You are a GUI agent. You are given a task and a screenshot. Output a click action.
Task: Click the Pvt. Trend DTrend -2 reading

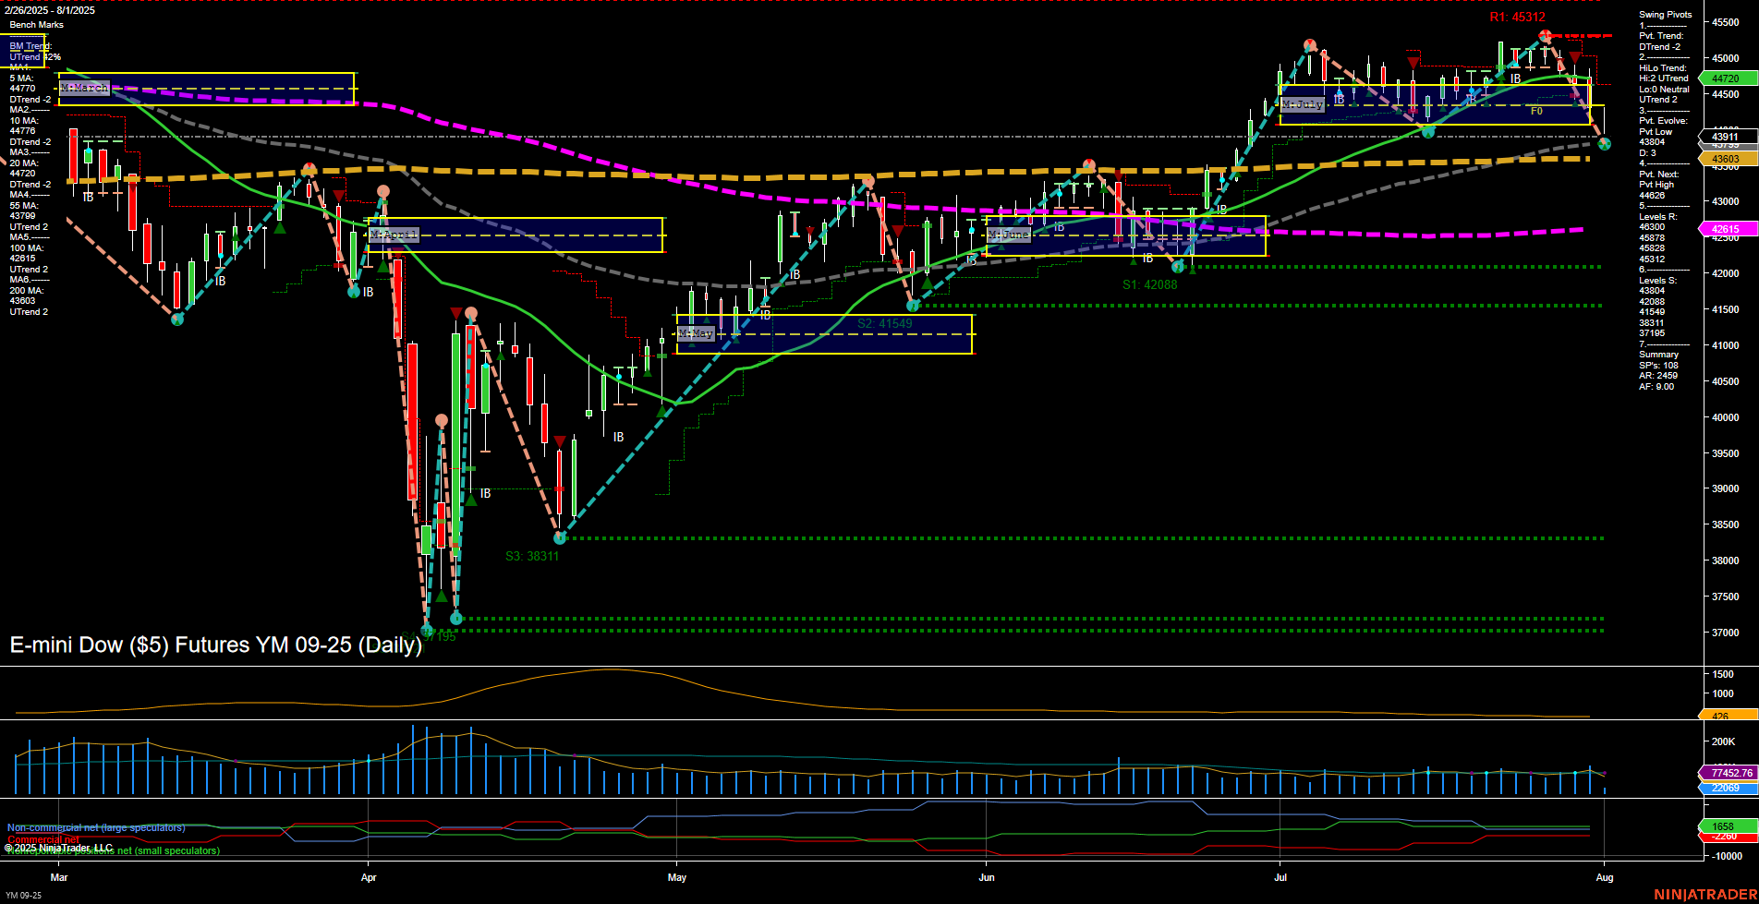[x=1660, y=47]
